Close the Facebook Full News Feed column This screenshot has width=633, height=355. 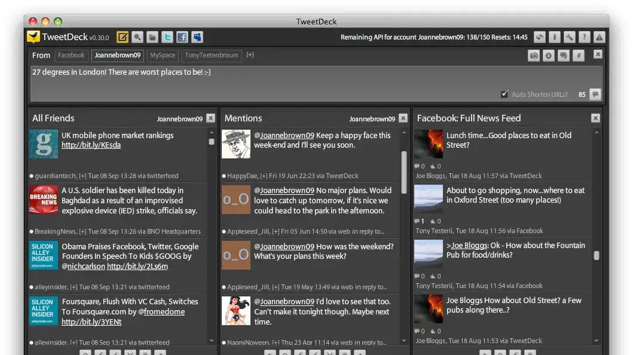click(595, 118)
